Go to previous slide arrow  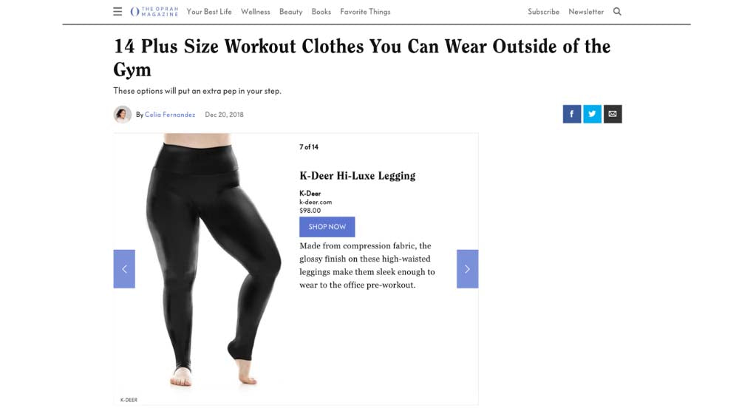124,269
